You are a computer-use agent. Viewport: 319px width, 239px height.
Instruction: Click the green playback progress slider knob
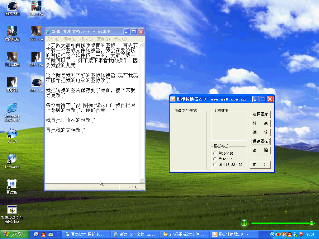coord(311,223)
